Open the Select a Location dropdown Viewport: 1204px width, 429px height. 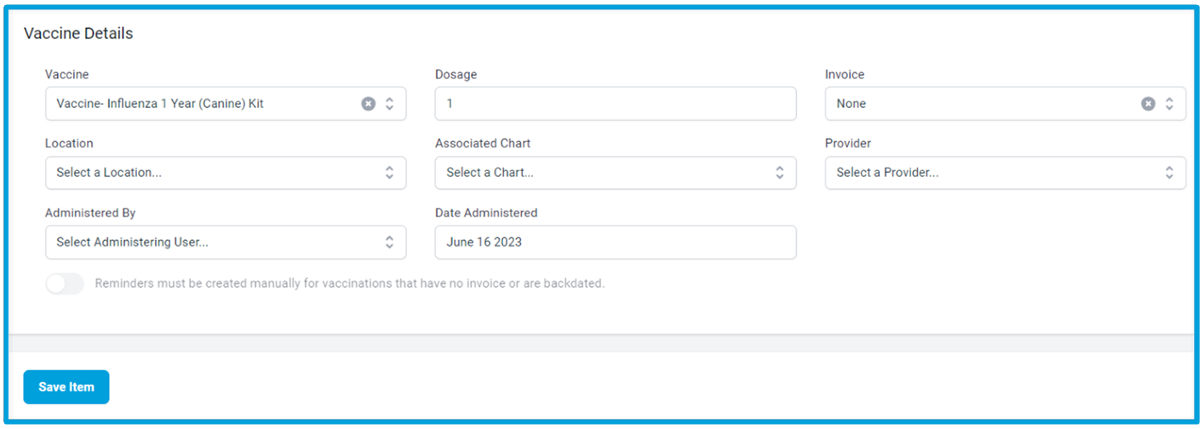pos(226,173)
